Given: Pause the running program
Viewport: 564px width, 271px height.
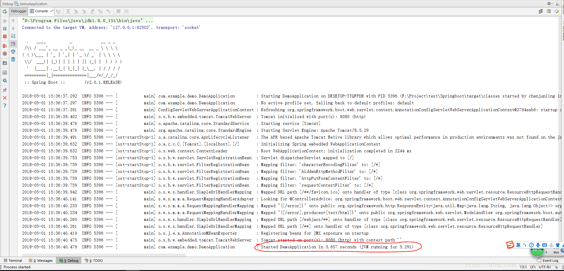Looking at the screenshot, I should click(x=5, y=29).
